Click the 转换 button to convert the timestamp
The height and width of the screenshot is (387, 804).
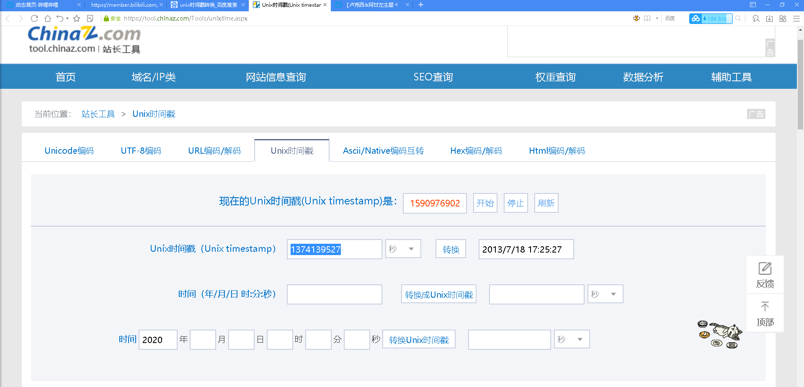451,248
